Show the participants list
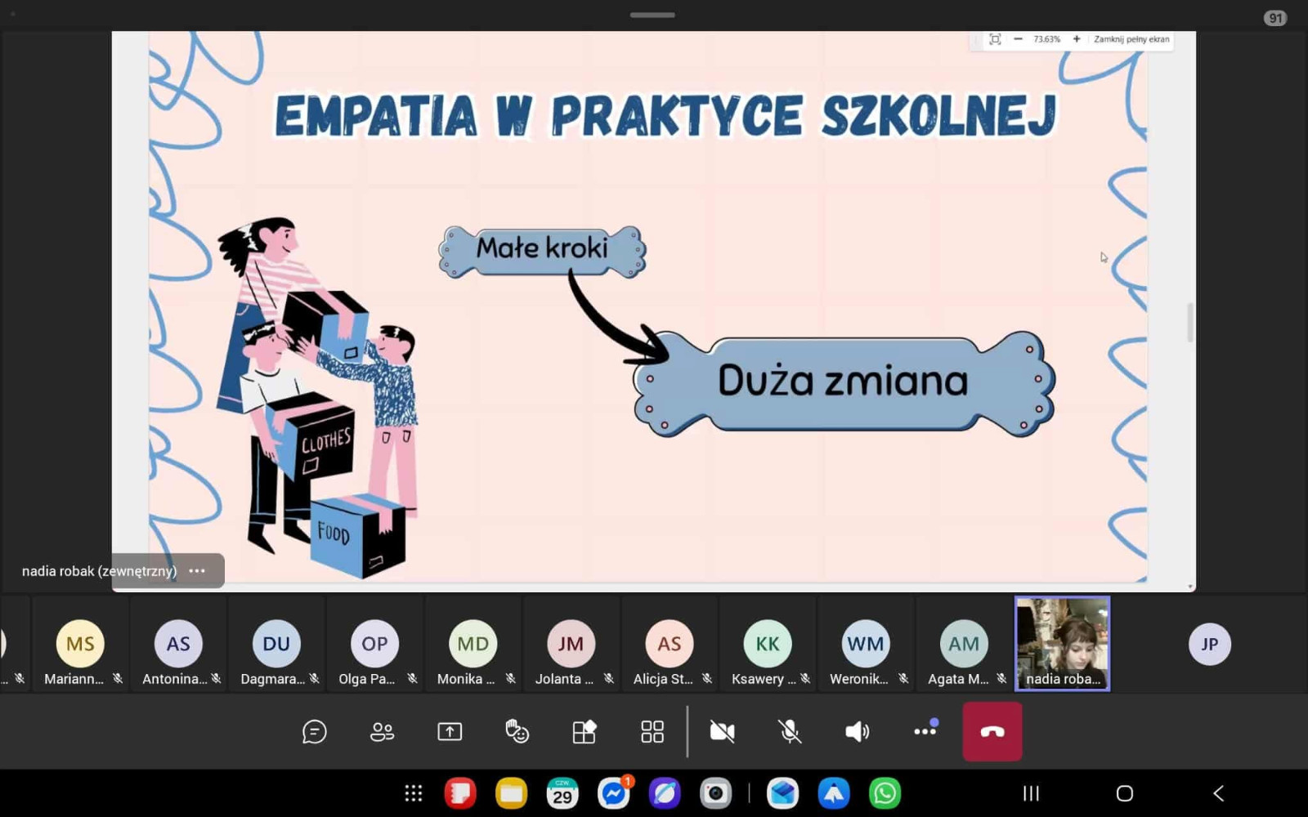This screenshot has height=817, width=1308. (x=382, y=731)
